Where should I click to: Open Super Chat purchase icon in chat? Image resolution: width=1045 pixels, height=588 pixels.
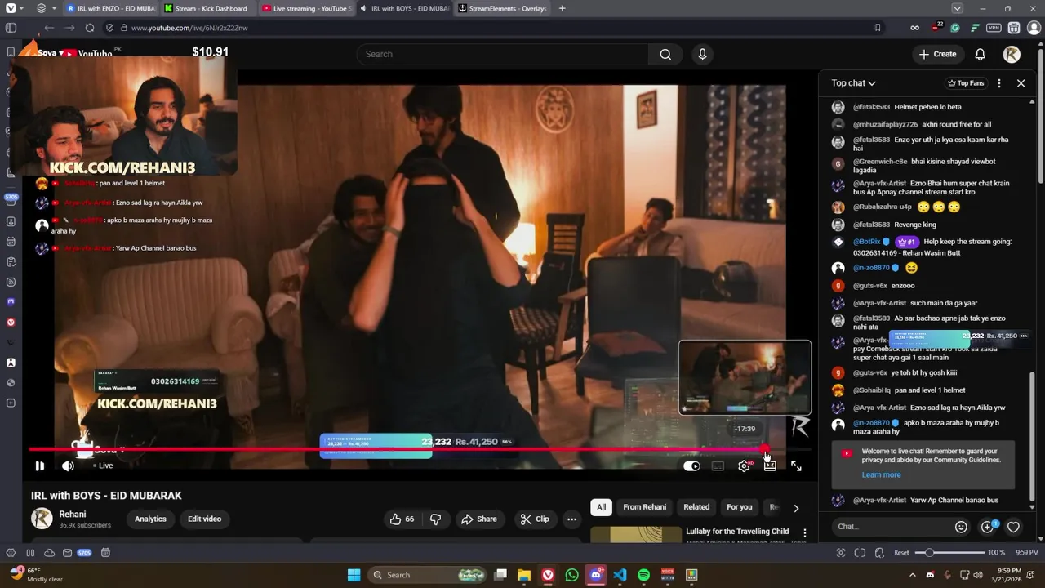tap(988, 528)
